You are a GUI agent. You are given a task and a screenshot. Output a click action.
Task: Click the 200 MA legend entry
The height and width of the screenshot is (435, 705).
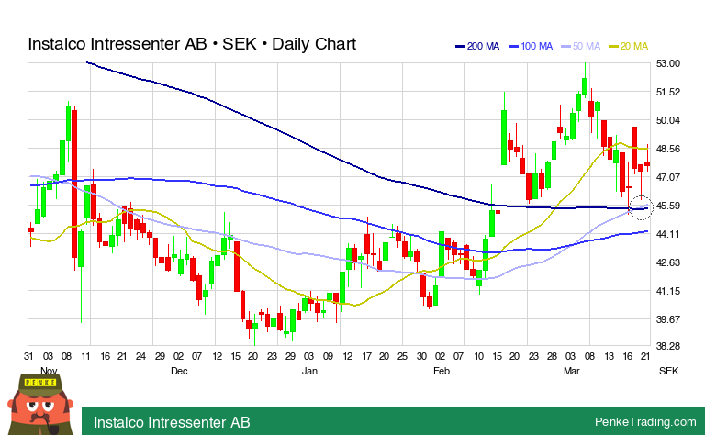pos(477,46)
